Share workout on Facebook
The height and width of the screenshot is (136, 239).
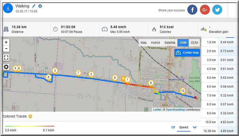(192, 10)
